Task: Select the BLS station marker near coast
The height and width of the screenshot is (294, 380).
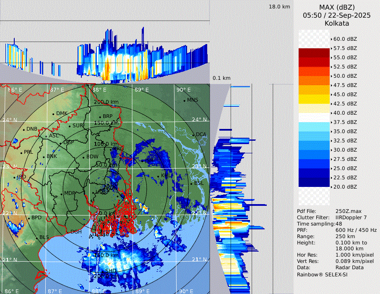Action: coord(37,238)
